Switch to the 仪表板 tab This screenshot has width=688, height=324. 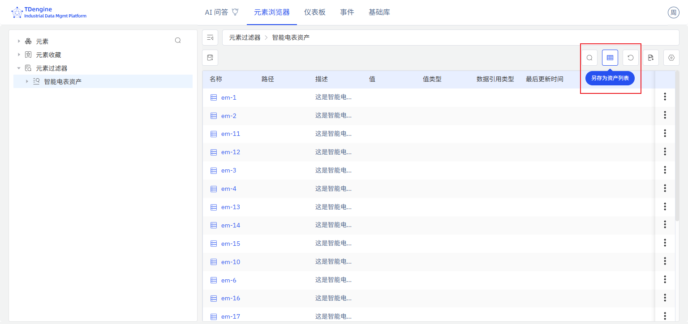click(315, 12)
